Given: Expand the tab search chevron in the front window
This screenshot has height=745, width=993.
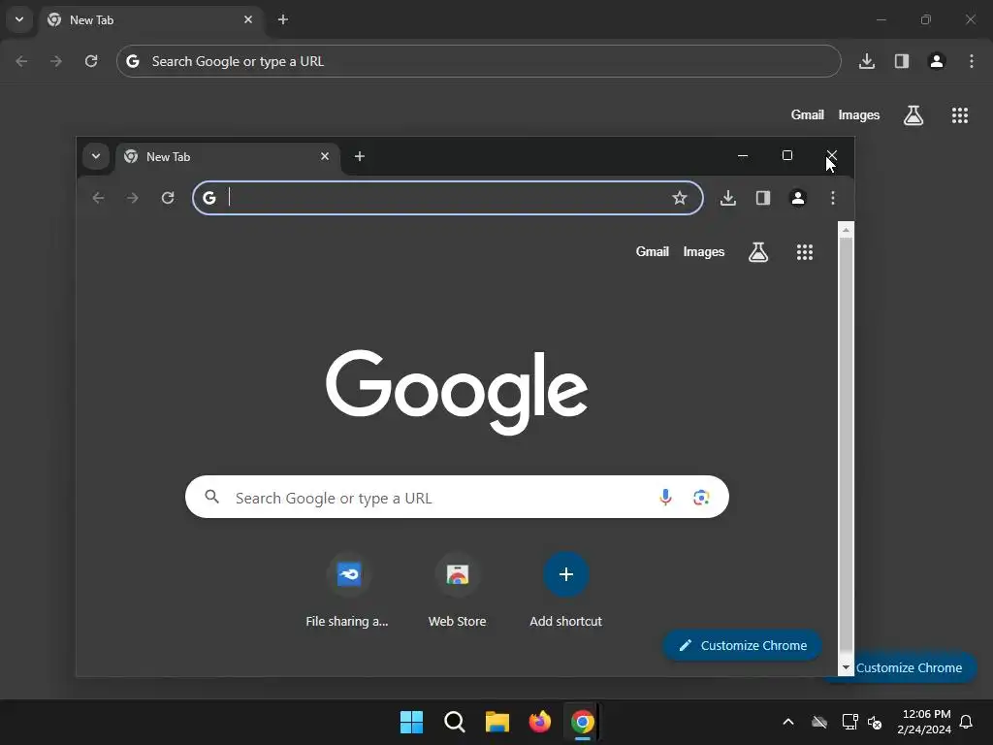Looking at the screenshot, I should pyautogui.click(x=96, y=156).
